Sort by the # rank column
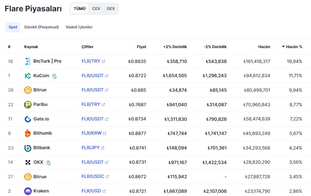 [9, 47]
